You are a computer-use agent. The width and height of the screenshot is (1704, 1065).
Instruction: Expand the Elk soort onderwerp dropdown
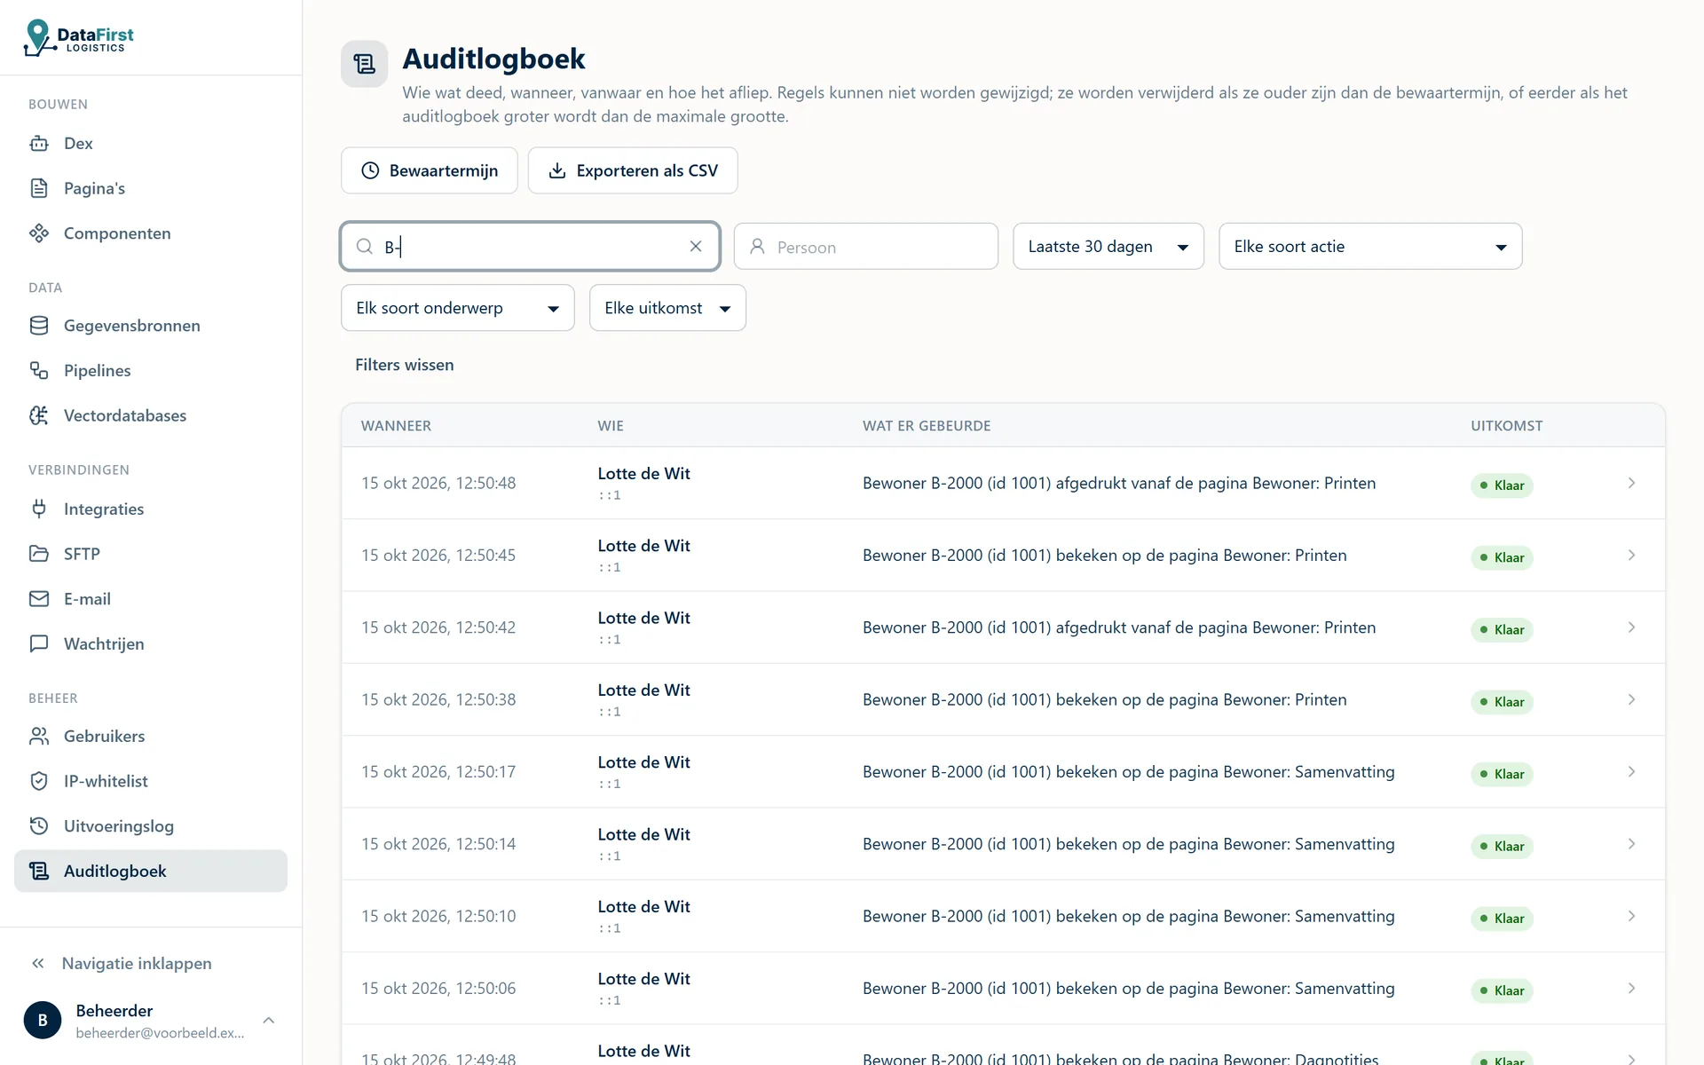pyautogui.click(x=458, y=308)
